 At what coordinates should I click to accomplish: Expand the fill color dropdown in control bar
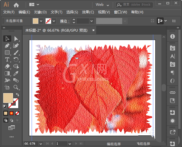point(41,21)
